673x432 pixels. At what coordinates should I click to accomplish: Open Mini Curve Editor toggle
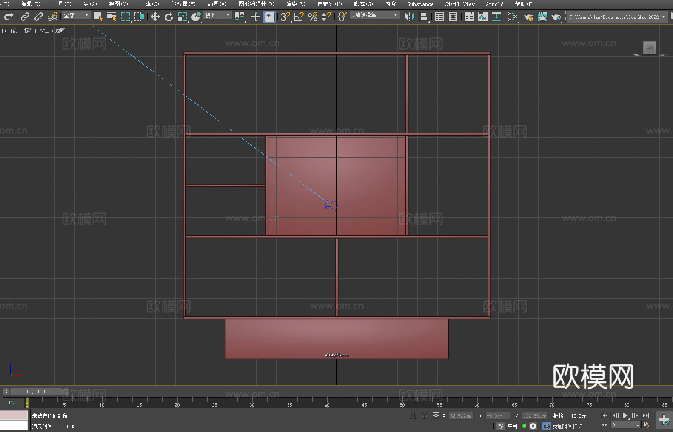coord(12,402)
